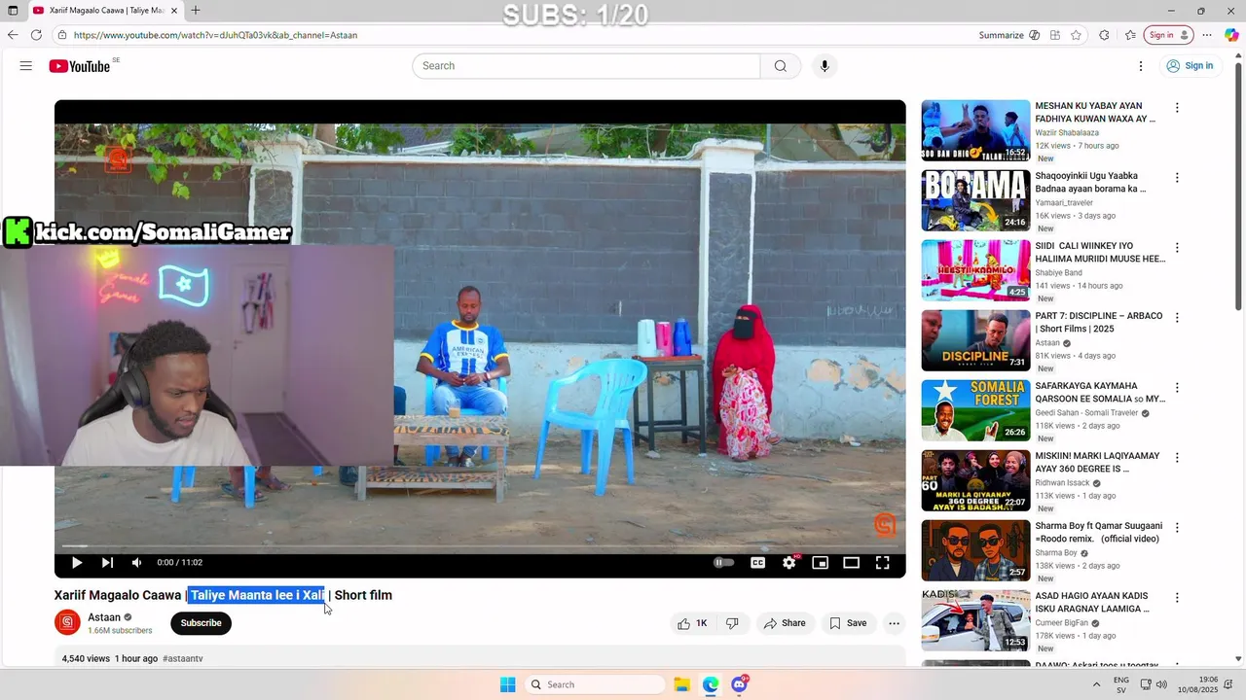Open the YouTube hamburger guide menu
The width and height of the screenshot is (1246, 700).
pyautogui.click(x=26, y=66)
